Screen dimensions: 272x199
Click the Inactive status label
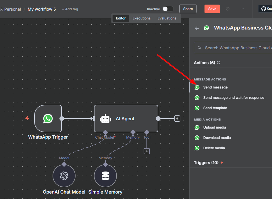pyautogui.click(x=153, y=9)
